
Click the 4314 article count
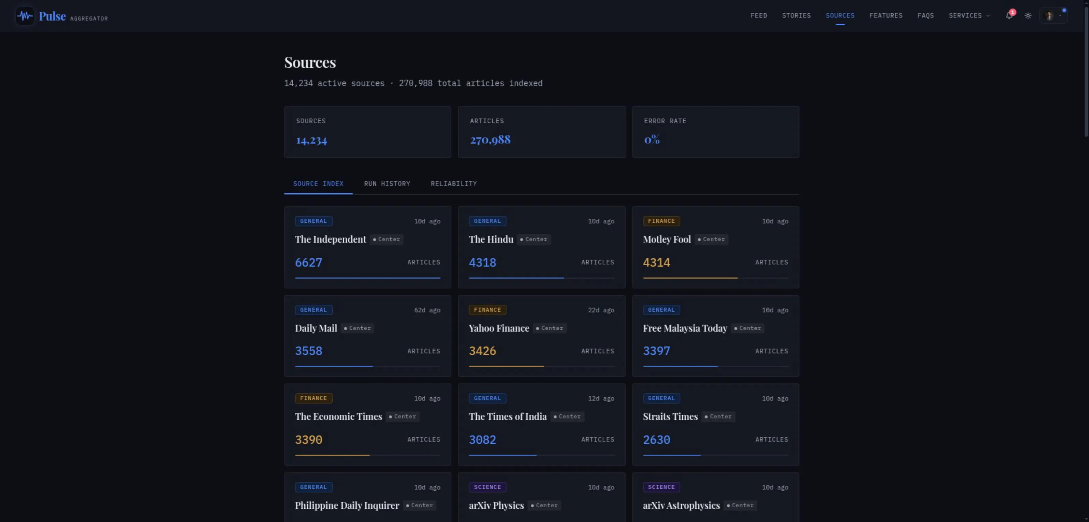(656, 262)
